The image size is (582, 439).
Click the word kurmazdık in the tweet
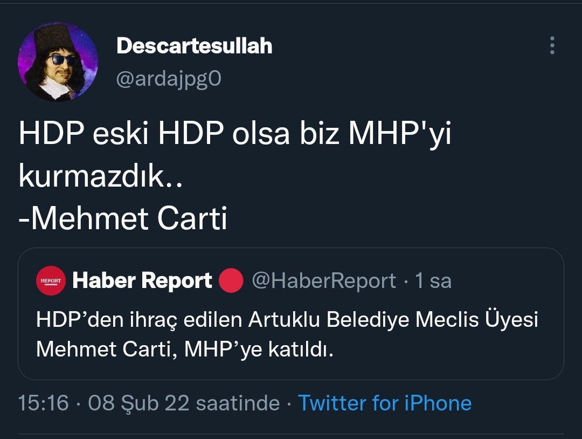[x=91, y=176]
